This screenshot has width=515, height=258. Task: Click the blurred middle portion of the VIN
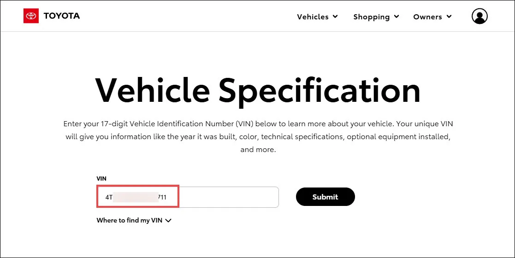tap(136, 197)
